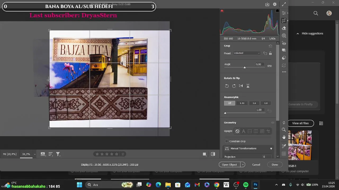Open the workflow options link Display P3
Image resolution: width=339 pixels, height=190 pixels.
tap(110, 165)
